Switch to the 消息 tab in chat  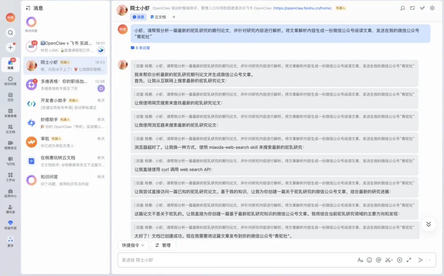coord(139,17)
